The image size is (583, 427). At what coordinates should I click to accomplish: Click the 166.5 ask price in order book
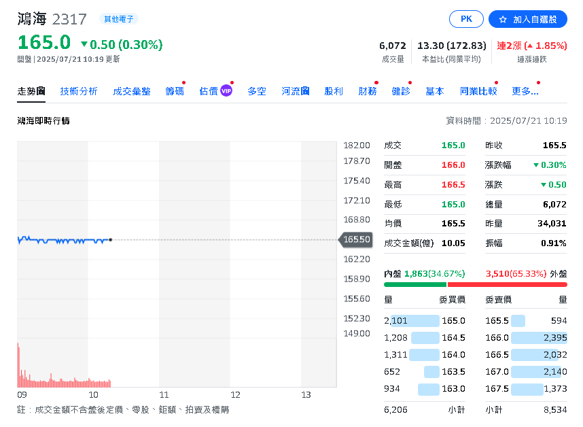(497, 355)
